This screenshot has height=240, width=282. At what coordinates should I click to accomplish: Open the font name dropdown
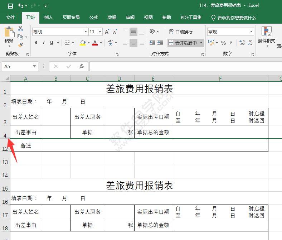pyautogui.click(x=86, y=32)
